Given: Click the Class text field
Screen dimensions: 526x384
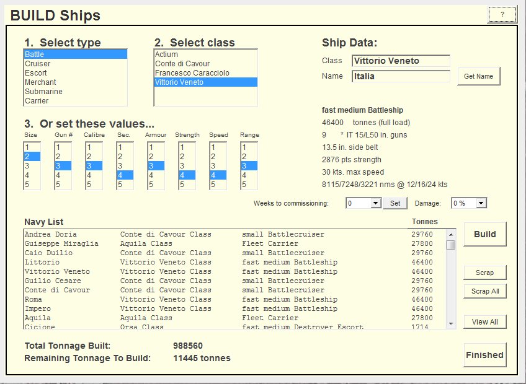Looking at the screenshot, I should tap(401, 61).
